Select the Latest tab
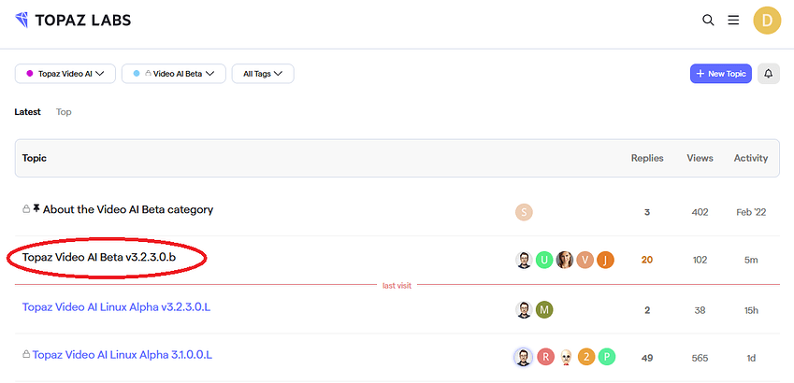 27,112
